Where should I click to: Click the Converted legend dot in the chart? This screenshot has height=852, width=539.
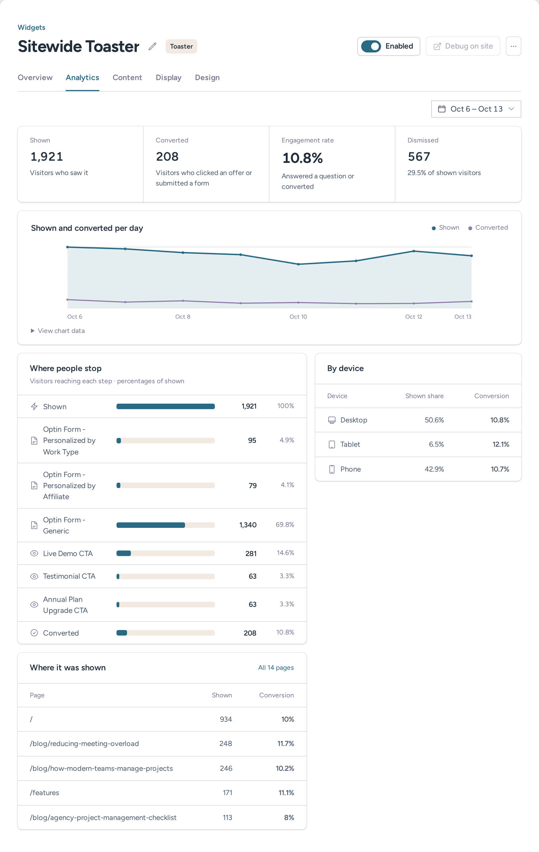pyautogui.click(x=470, y=228)
